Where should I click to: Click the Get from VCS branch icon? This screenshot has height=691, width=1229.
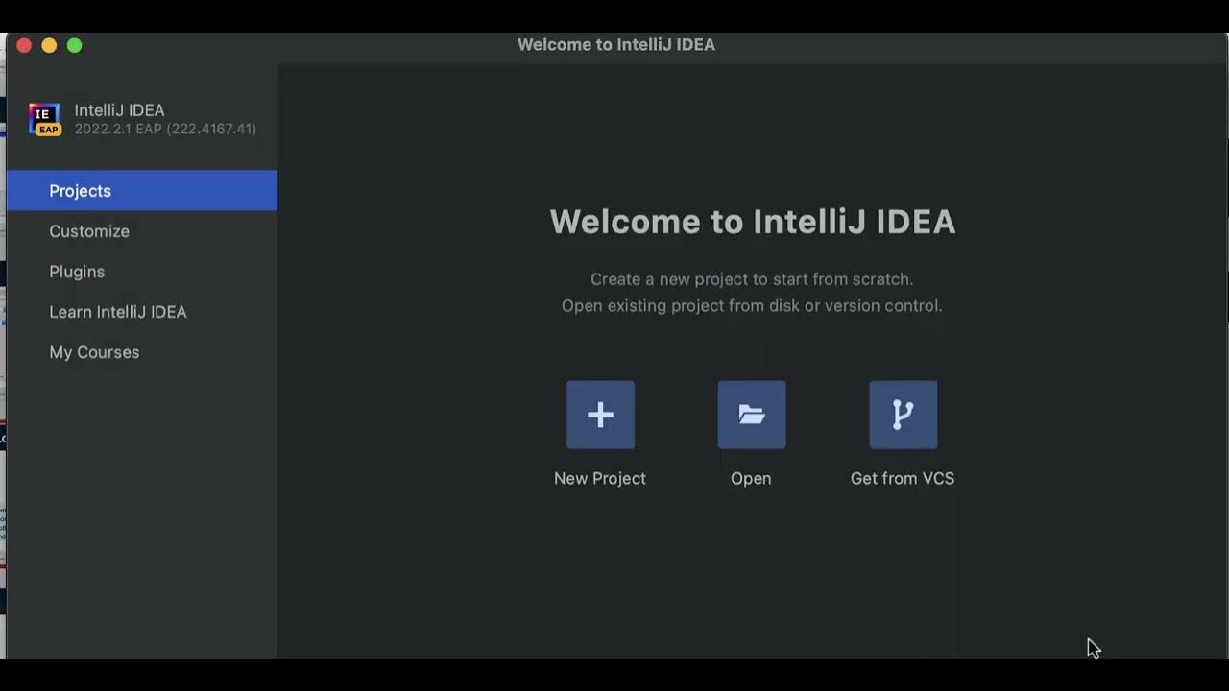click(904, 415)
